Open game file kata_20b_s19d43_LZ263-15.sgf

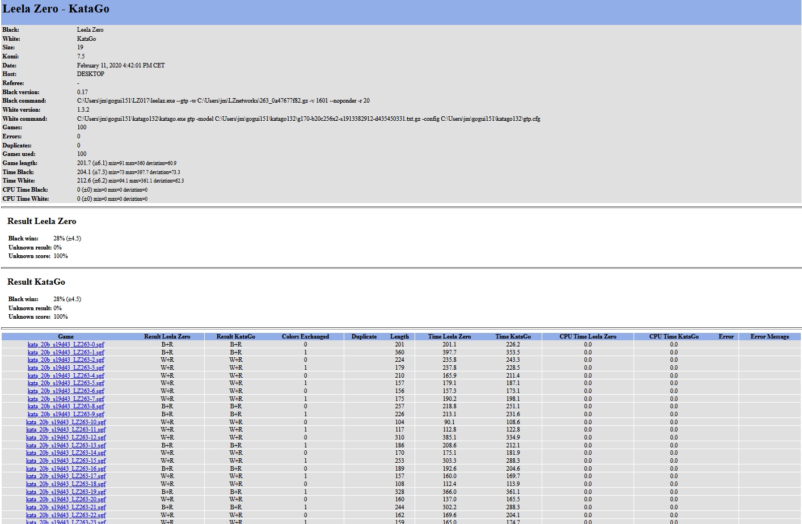click(x=66, y=460)
